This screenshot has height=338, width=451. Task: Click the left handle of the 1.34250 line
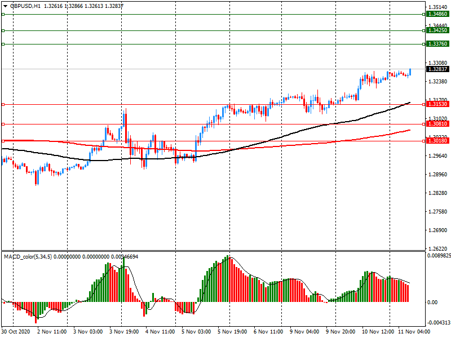(x=3, y=30)
